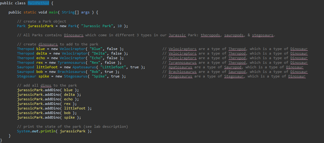Click the comment about Tyrannosaurus being a Theropod
Viewport: 324px width, 143px height.
235,63
